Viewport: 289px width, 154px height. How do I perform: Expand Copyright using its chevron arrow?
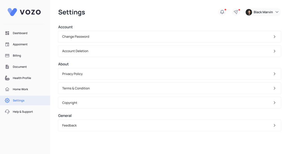coord(274,103)
